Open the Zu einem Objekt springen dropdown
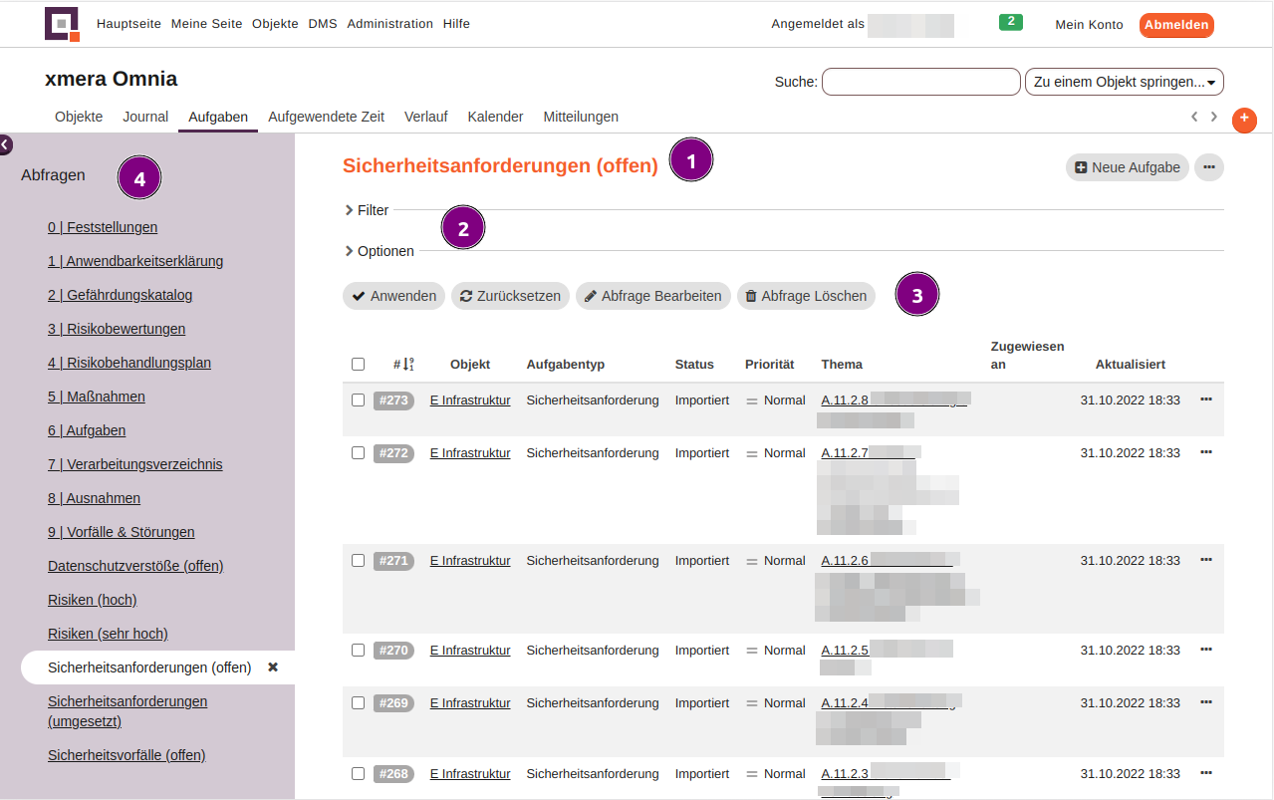Image resolution: width=1274 pixels, height=800 pixels. coord(1124,82)
